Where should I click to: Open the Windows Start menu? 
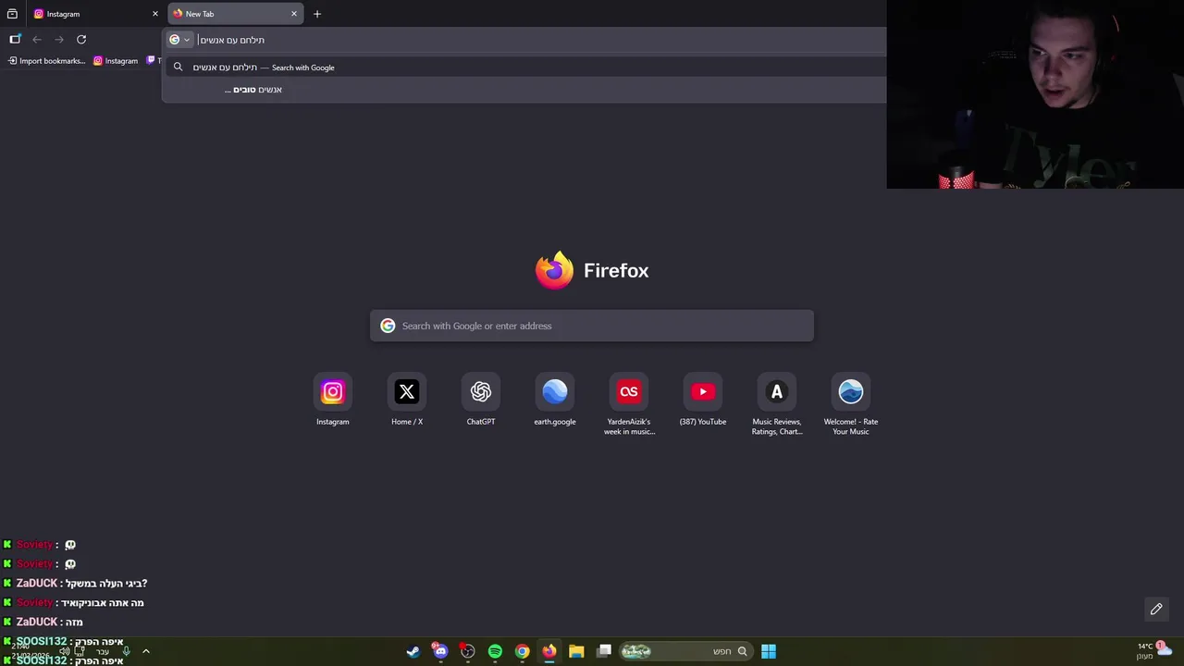[769, 651]
